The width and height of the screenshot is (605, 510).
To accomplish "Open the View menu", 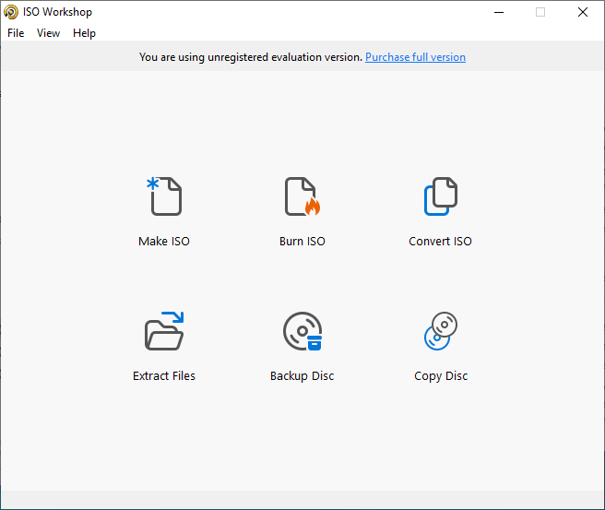I will (x=48, y=33).
